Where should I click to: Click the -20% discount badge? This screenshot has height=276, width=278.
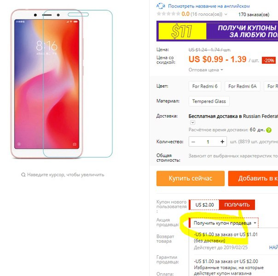point(269,60)
